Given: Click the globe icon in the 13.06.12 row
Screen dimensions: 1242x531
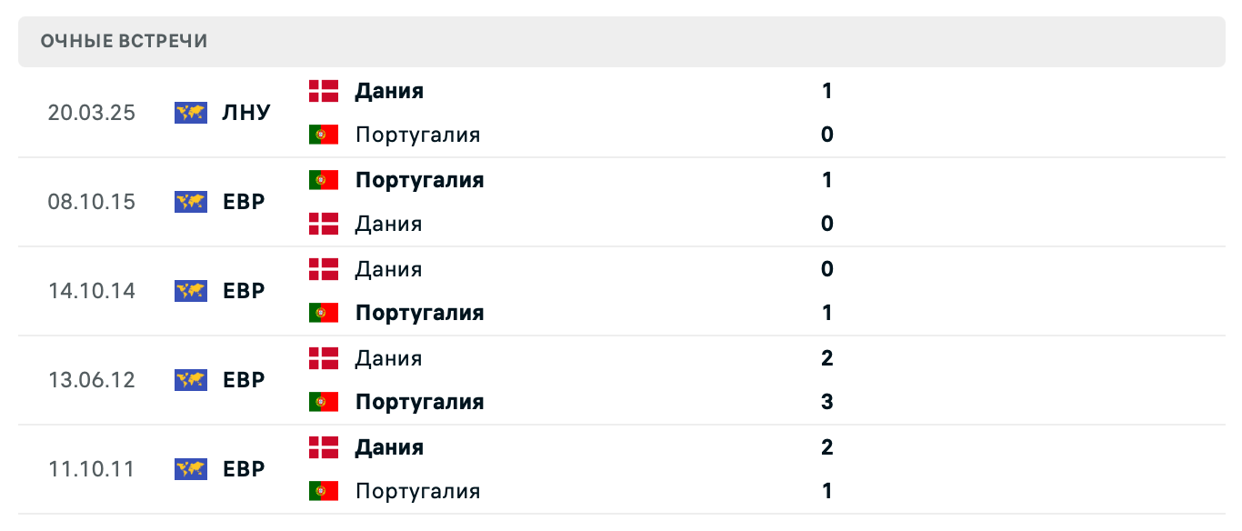Looking at the screenshot, I should tap(189, 380).
